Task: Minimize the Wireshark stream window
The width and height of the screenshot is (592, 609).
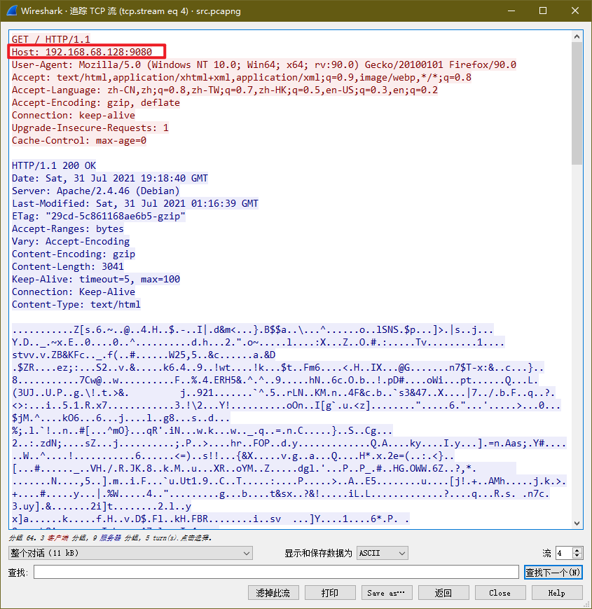Action: (x=511, y=11)
